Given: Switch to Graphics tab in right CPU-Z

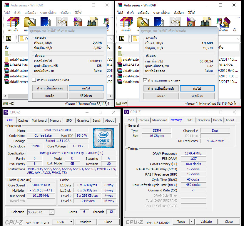Looking at the screenshot, I should tap(203, 120).
